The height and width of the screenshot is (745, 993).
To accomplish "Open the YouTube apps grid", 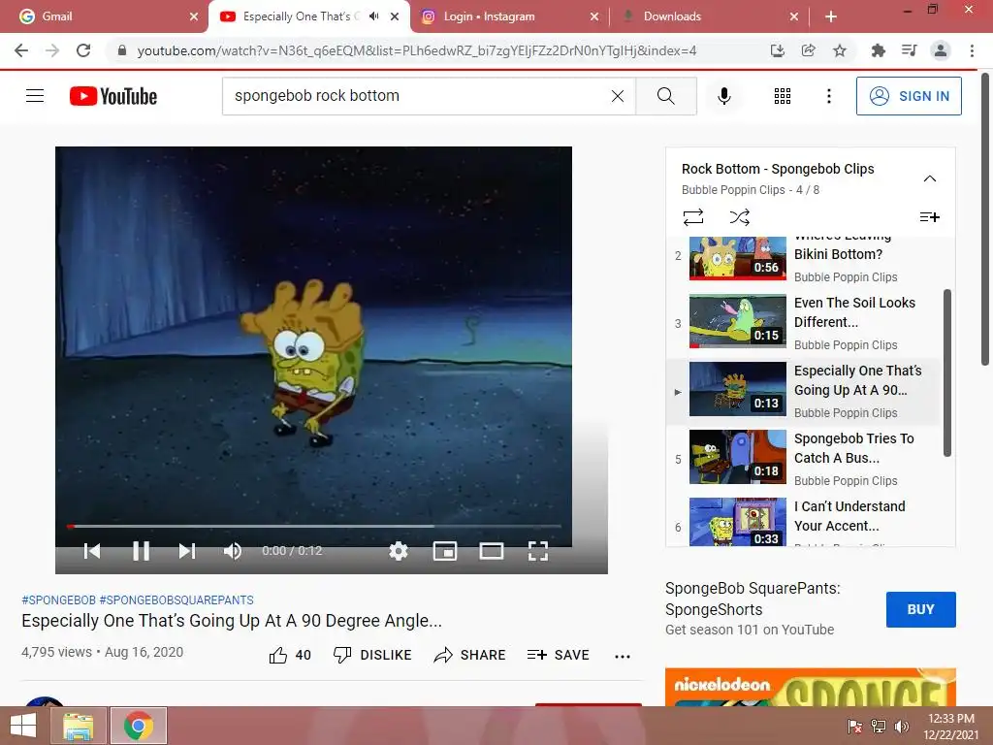I will click(x=783, y=96).
